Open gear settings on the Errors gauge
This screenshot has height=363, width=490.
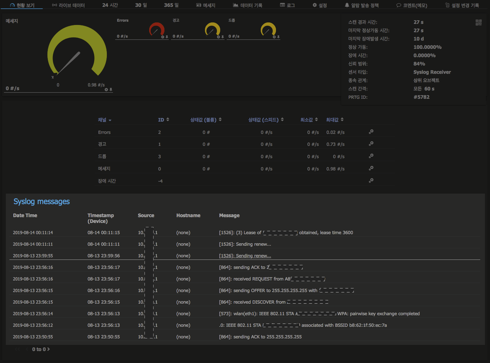click(163, 37)
